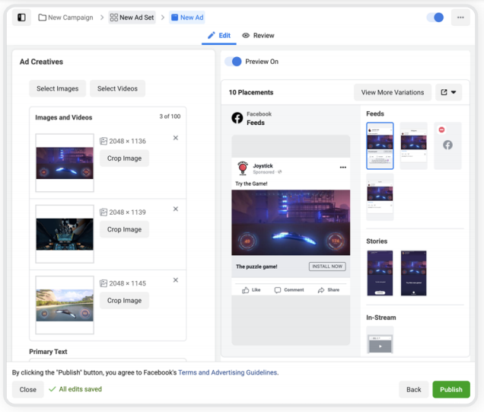The height and width of the screenshot is (412, 484).
Task: Remove the 2048 × 1136 image
Action: [176, 138]
